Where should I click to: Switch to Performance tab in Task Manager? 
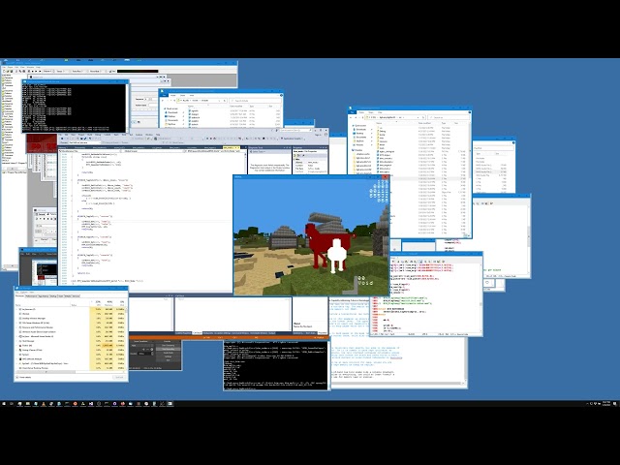(31, 295)
